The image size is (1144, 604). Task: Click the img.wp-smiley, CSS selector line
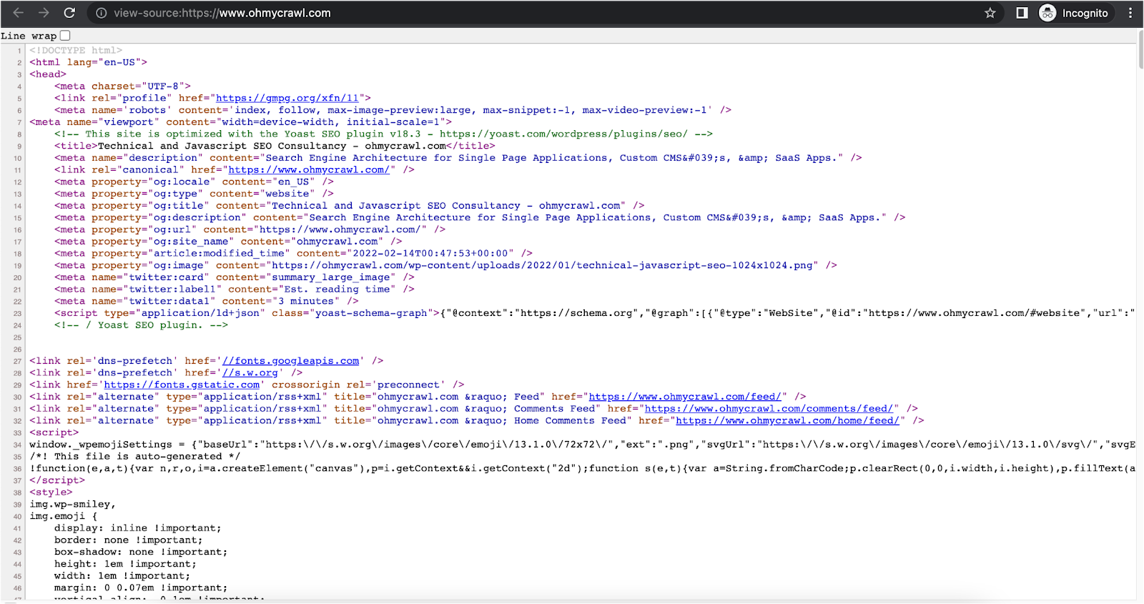72,504
